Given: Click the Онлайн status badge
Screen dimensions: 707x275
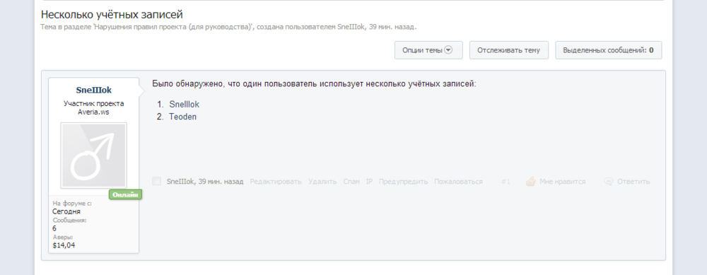Looking at the screenshot, I should coord(125,194).
